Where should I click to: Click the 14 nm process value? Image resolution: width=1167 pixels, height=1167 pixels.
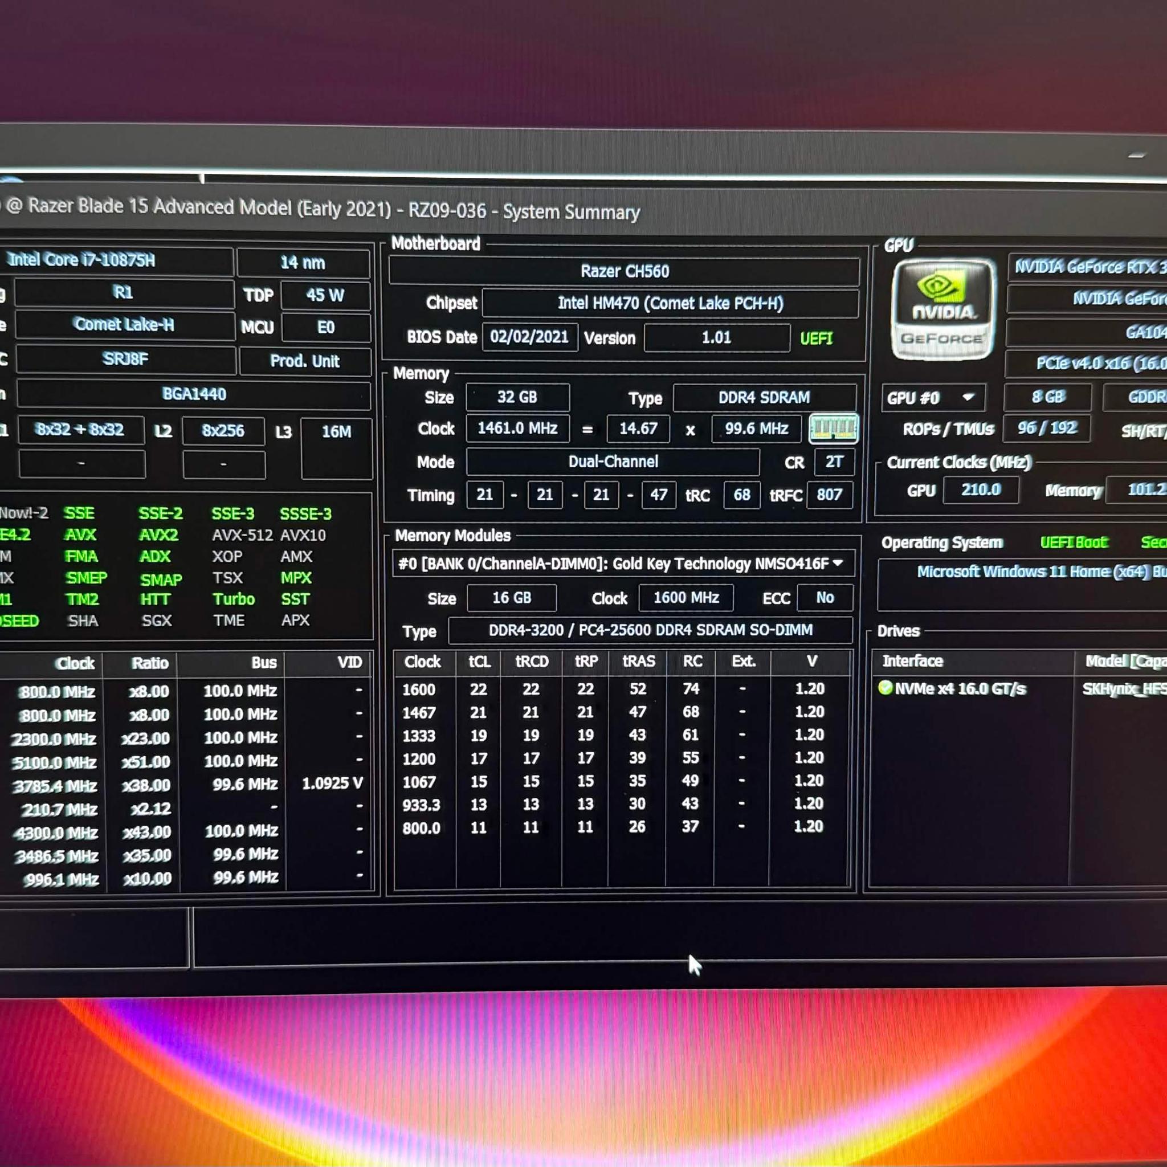pyautogui.click(x=303, y=263)
